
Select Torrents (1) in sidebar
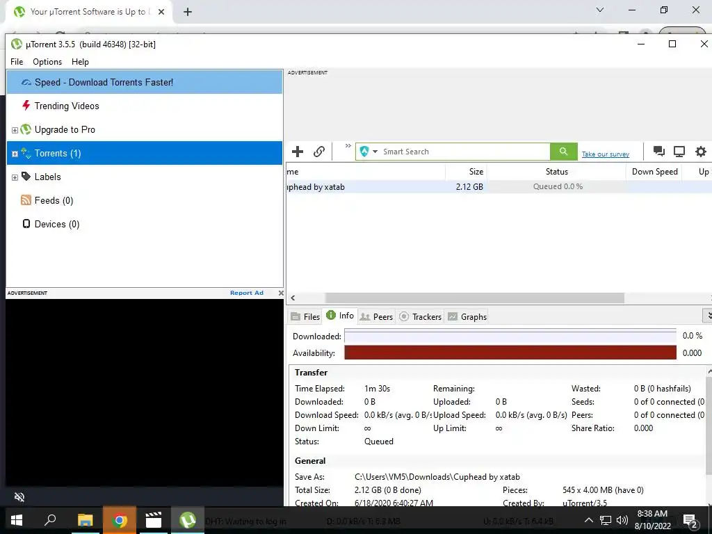(x=145, y=153)
